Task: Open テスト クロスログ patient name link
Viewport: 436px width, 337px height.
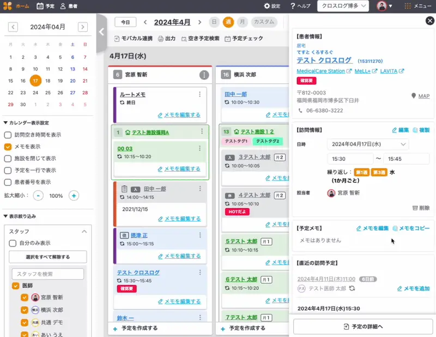Action: [x=324, y=60]
